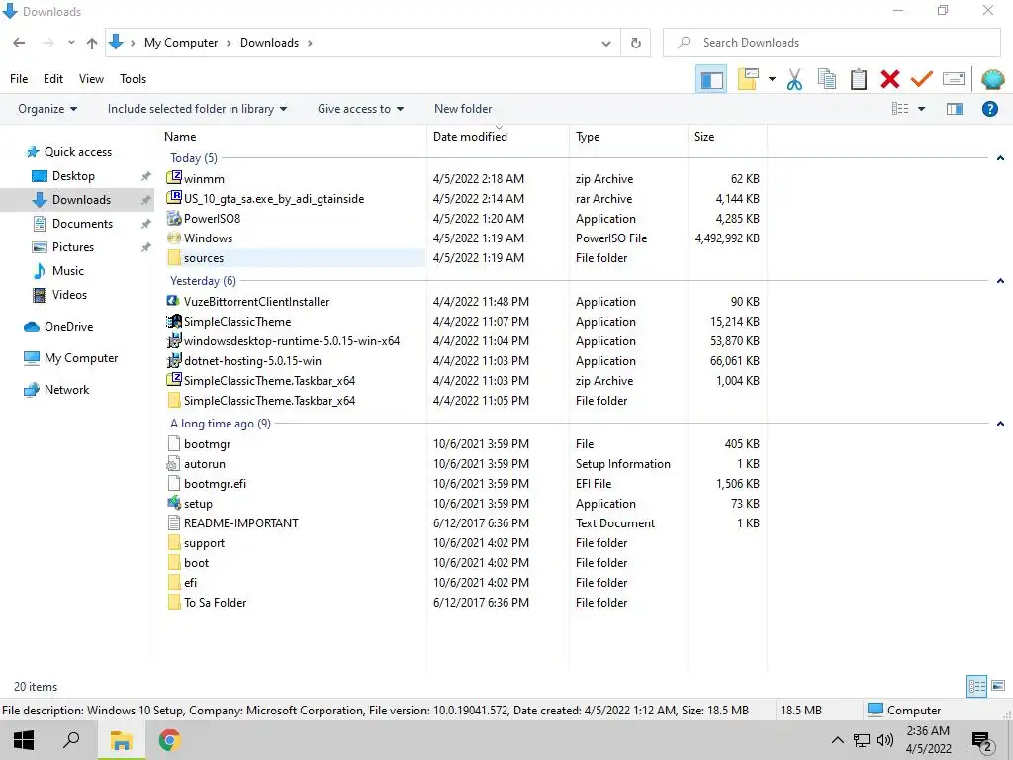Click My Computer in address breadcrumb
1013x760 pixels.
181,43
